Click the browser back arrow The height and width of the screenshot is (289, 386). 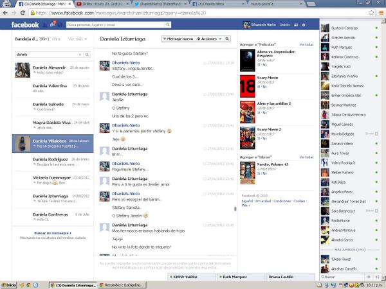(5, 13)
